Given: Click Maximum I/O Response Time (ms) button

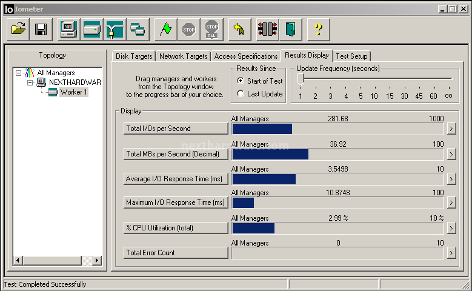Looking at the screenshot, I should (176, 202).
